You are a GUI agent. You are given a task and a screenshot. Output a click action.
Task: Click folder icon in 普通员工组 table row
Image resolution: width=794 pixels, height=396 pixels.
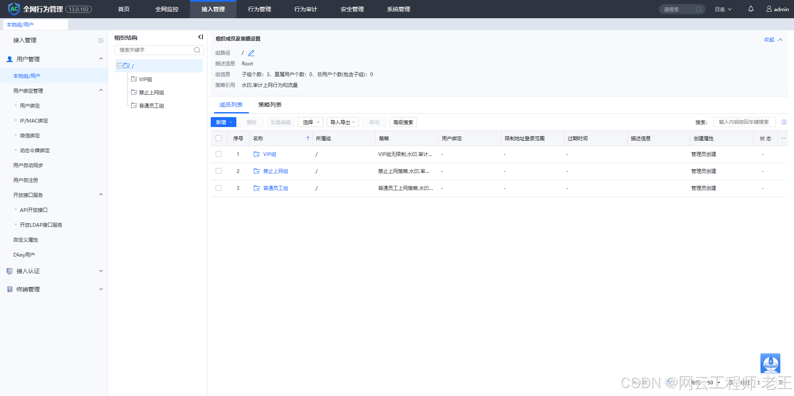[x=257, y=188]
